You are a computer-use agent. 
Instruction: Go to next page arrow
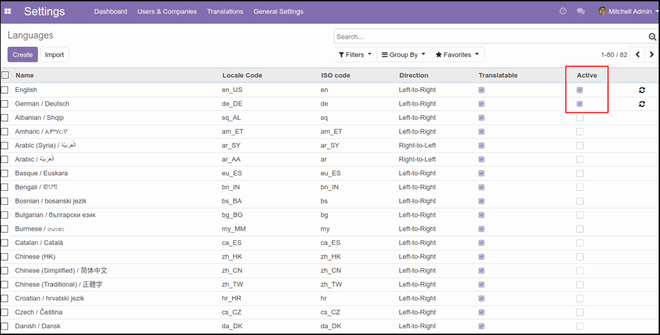[652, 54]
